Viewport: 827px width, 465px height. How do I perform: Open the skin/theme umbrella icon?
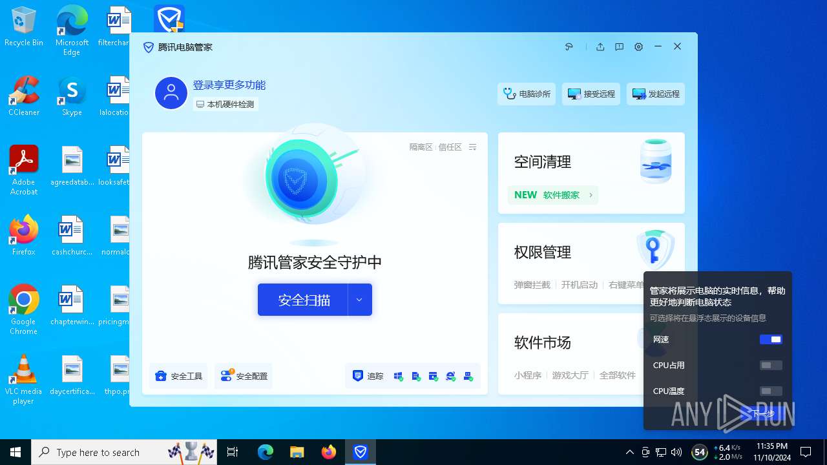point(569,47)
